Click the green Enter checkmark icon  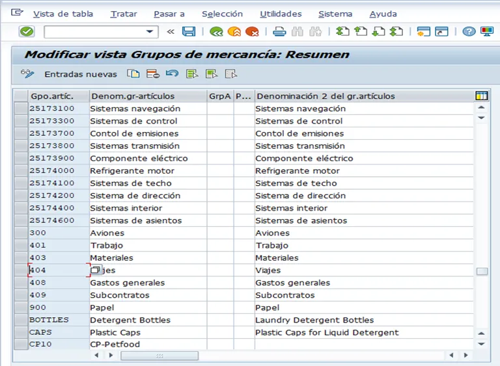click(x=27, y=31)
